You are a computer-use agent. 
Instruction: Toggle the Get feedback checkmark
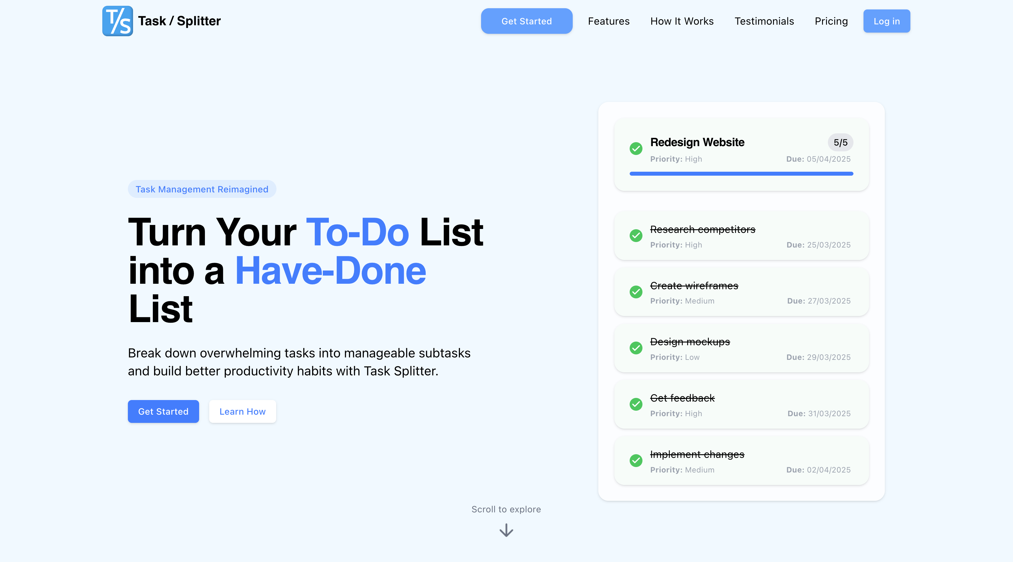coord(635,404)
